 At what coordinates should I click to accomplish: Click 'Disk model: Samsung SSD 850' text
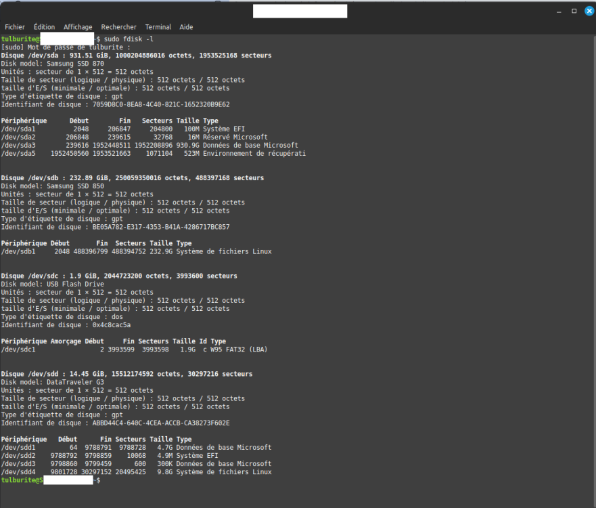53,186
